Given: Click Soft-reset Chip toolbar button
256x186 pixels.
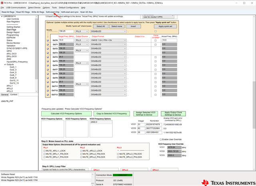Looking at the screenshot, I should 52,12.
